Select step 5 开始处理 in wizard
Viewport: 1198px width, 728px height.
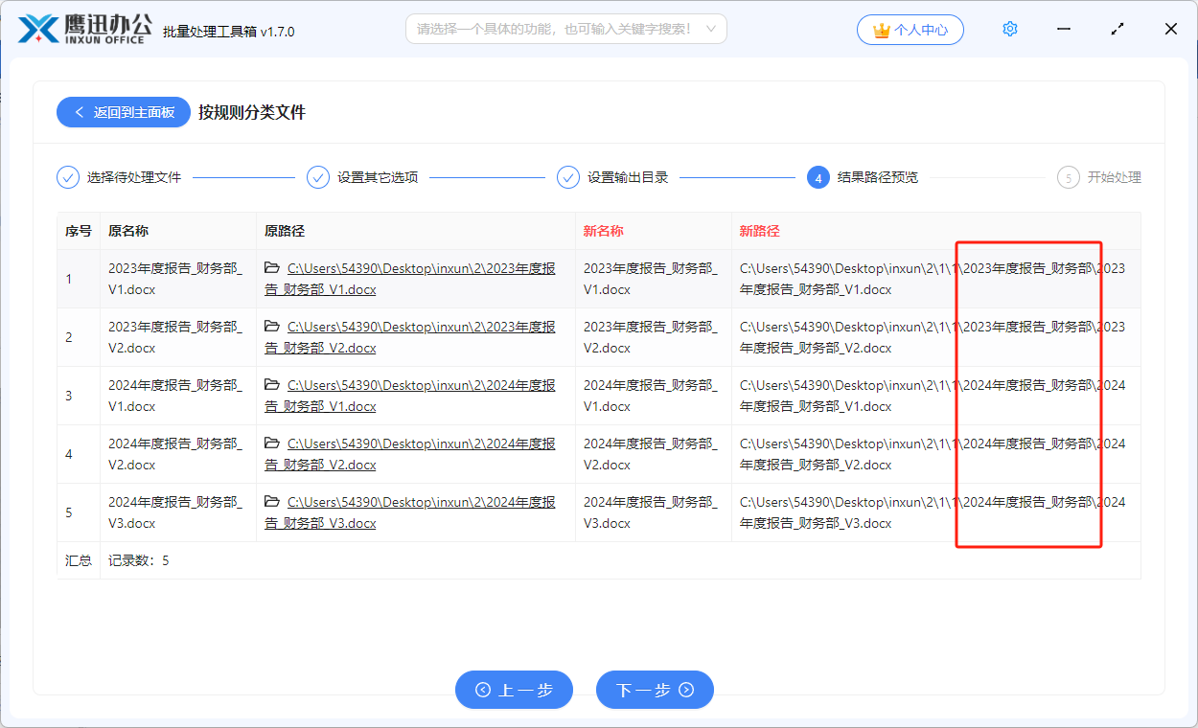click(1099, 177)
